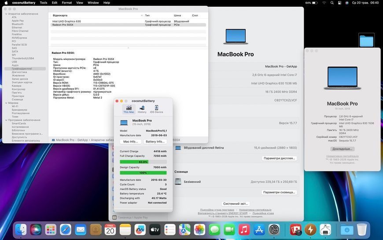Open the Нормативна сертифікація link in settings
This screenshot has height=240, width=383.
point(255,210)
